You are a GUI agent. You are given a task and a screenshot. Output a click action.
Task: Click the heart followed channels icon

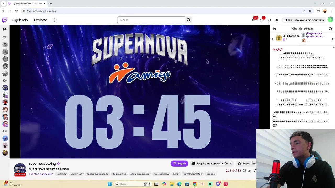[x=5, y=37]
